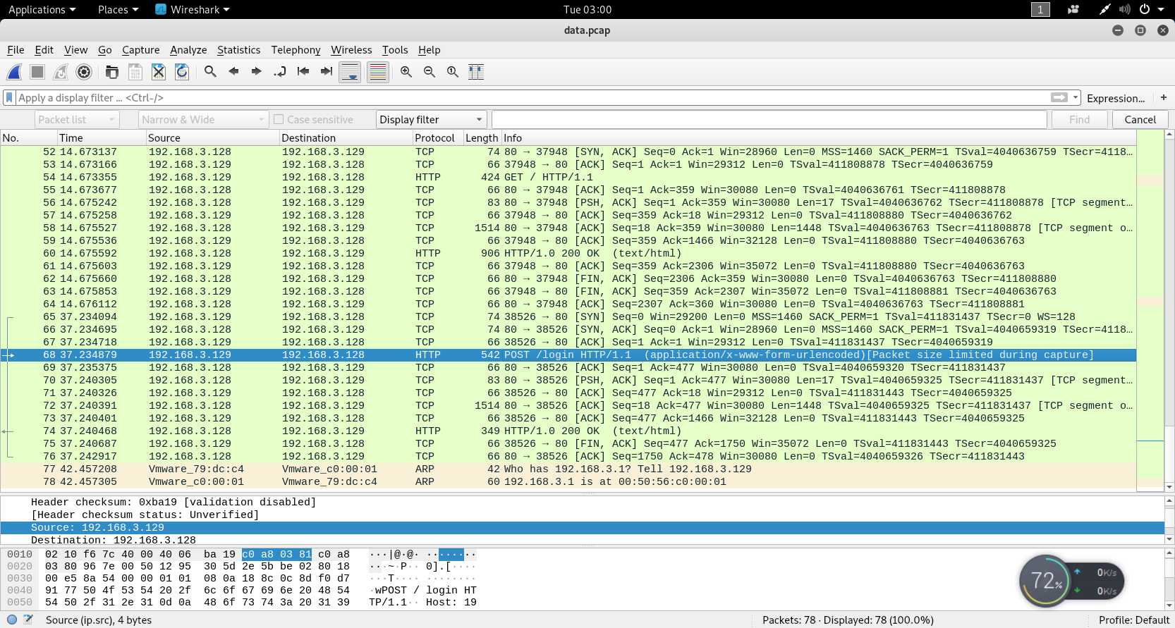Click the Find button
This screenshot has width=1175, height=628.
point(1079,120)
